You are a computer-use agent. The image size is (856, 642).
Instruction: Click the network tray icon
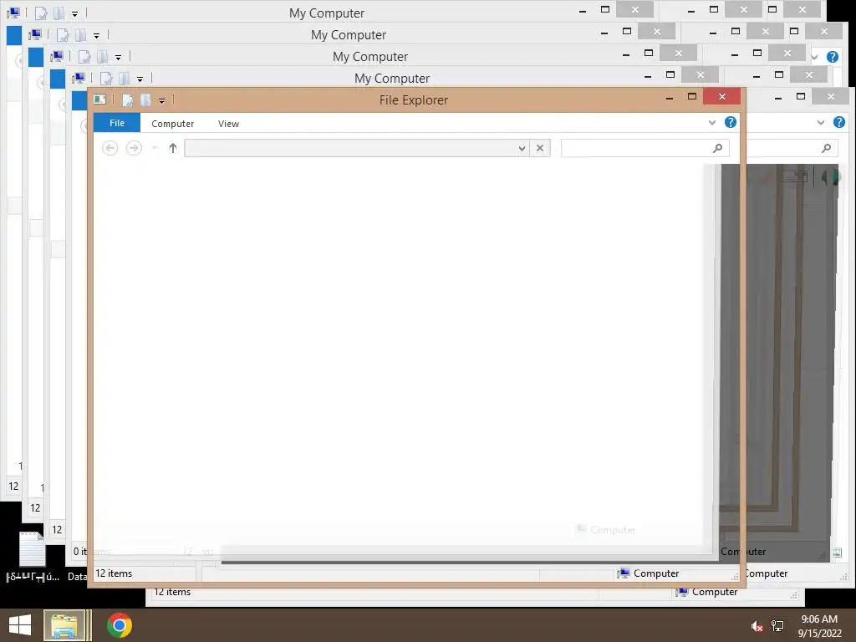click(777, 626)
